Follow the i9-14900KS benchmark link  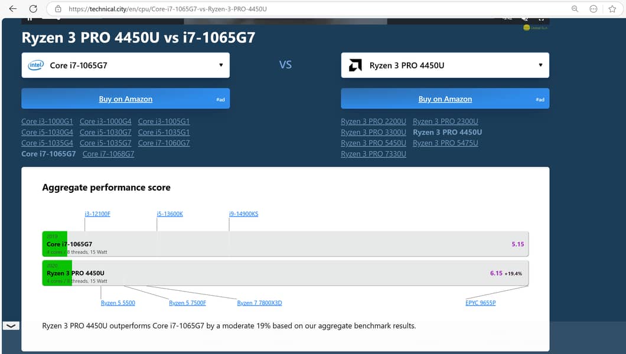pos(243,214)
